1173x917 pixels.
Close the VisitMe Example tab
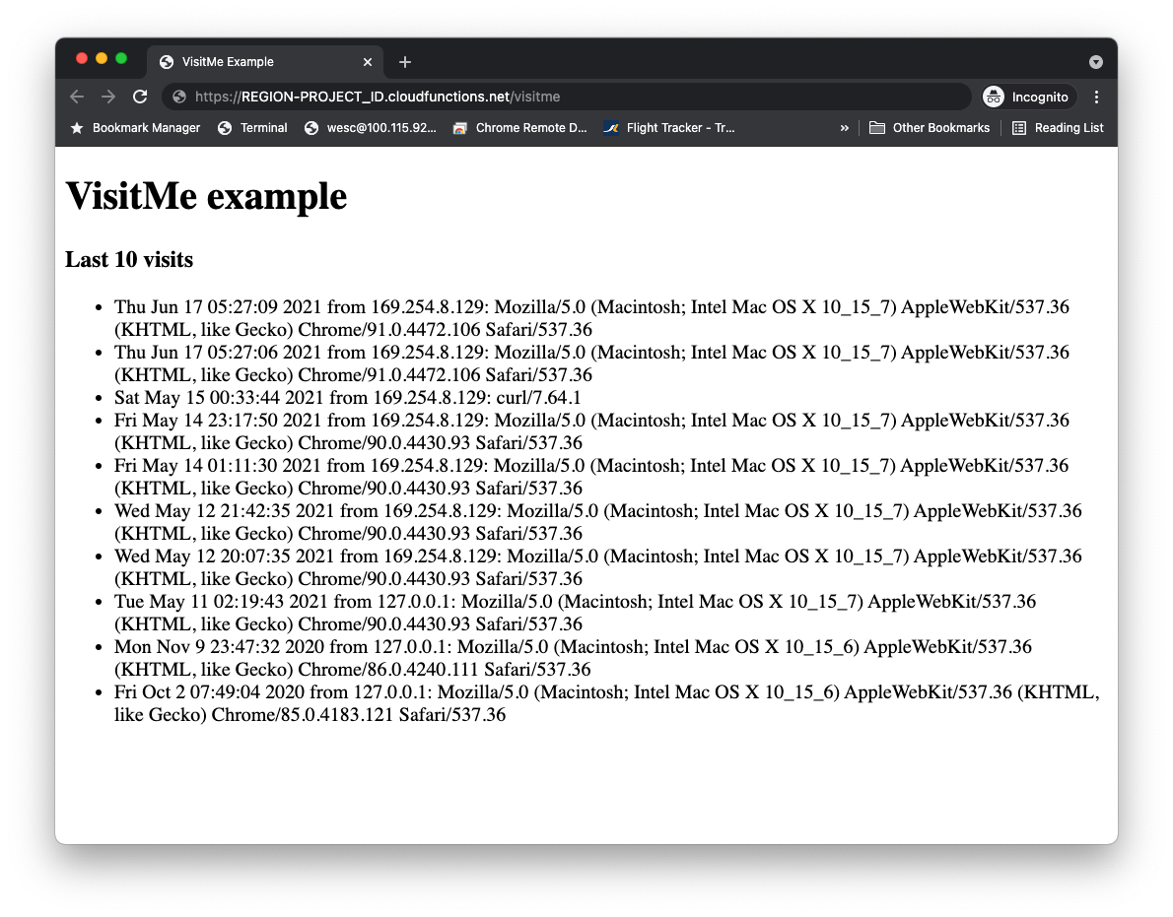[x=368, y=62]
